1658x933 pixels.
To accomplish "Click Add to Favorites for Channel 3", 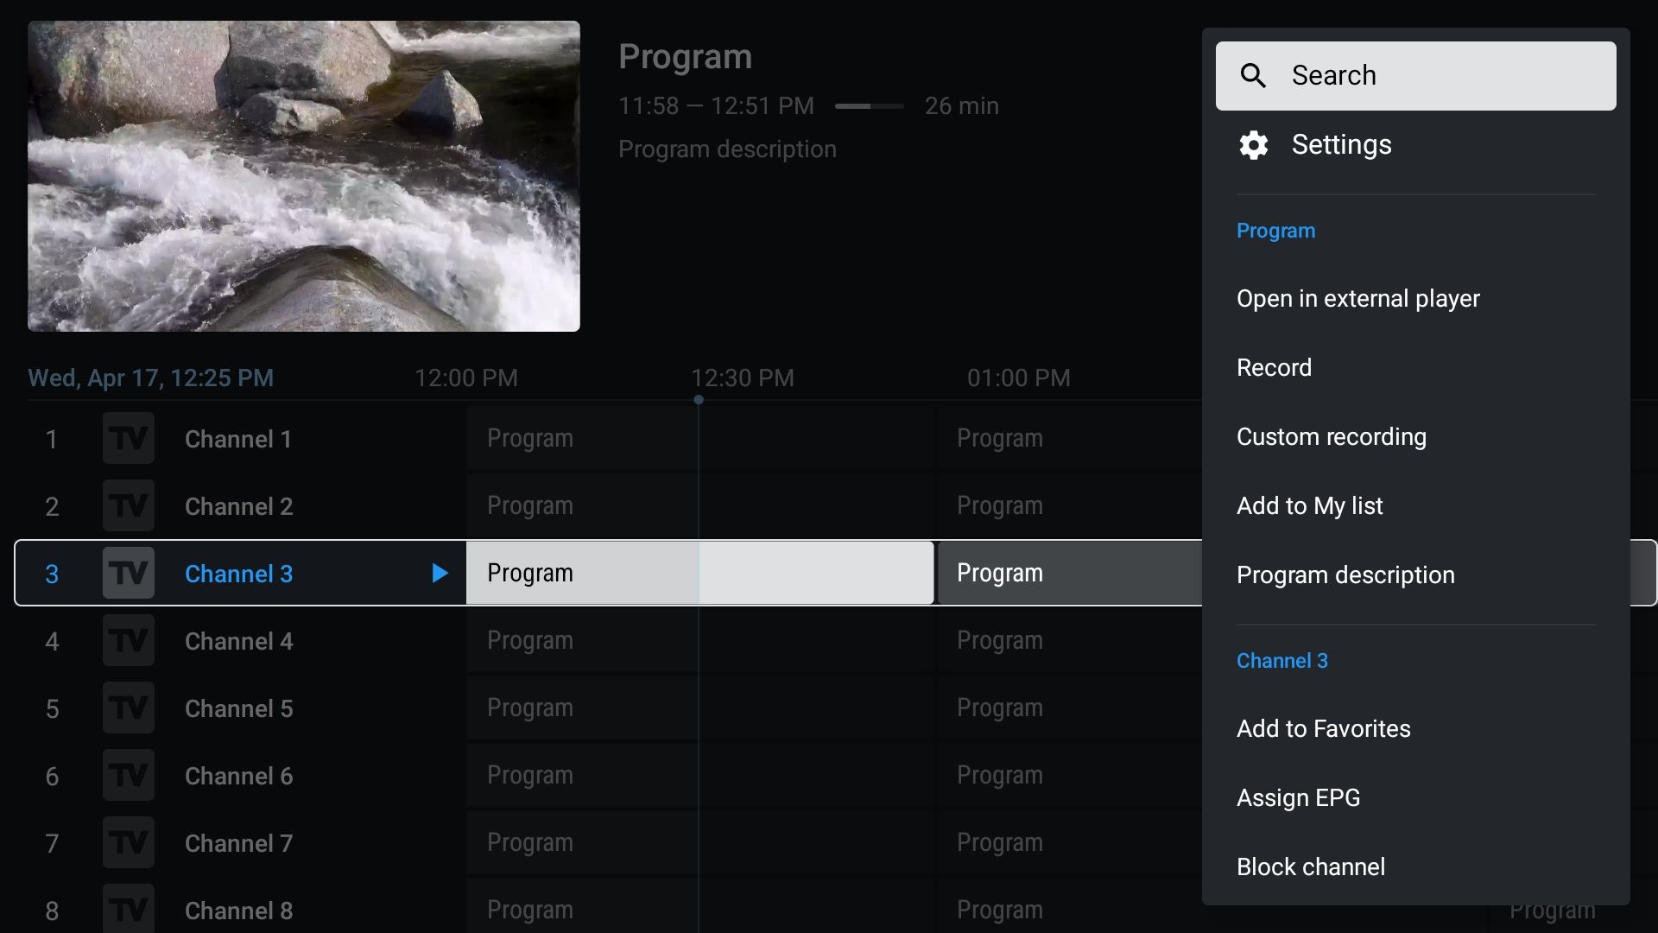I will pos(1323,728).
